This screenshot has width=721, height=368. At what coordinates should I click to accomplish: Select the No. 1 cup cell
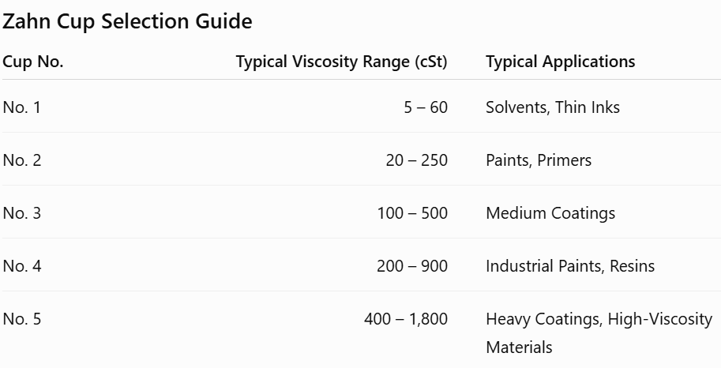(21, 107)
